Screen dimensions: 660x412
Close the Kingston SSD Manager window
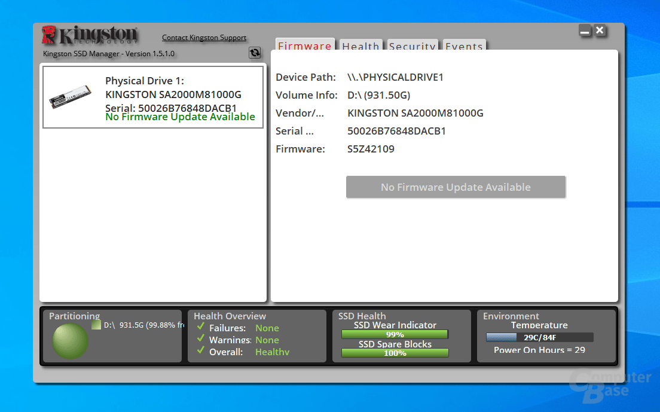[x=600, y=30]
